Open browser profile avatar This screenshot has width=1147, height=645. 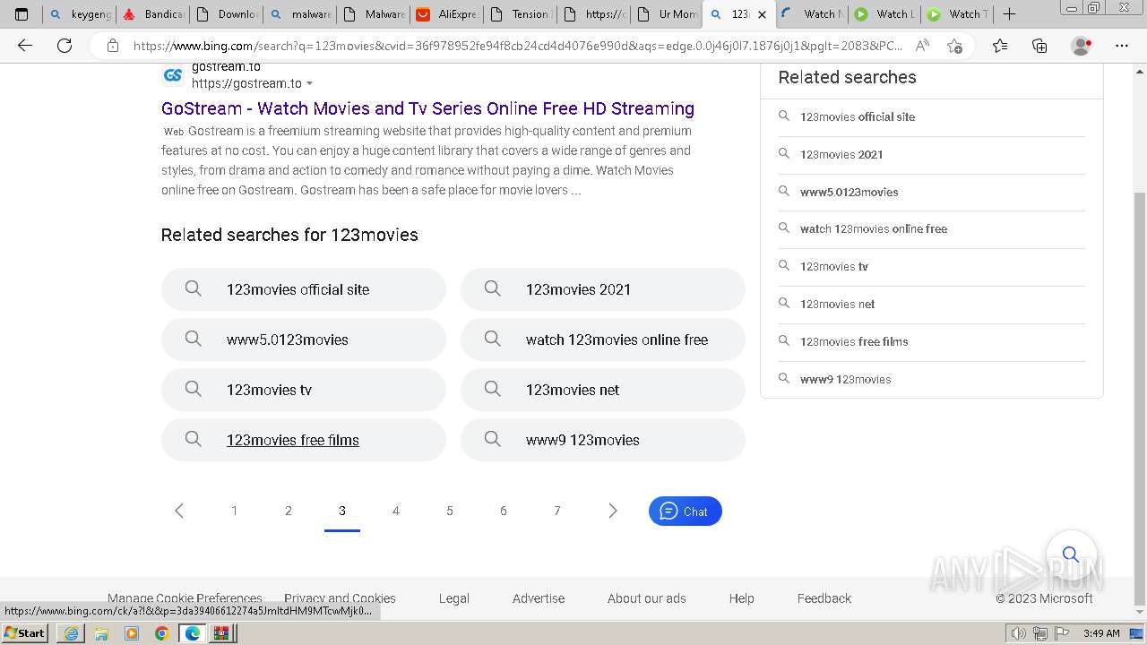pyautogui.click(x=1081, y=46)
